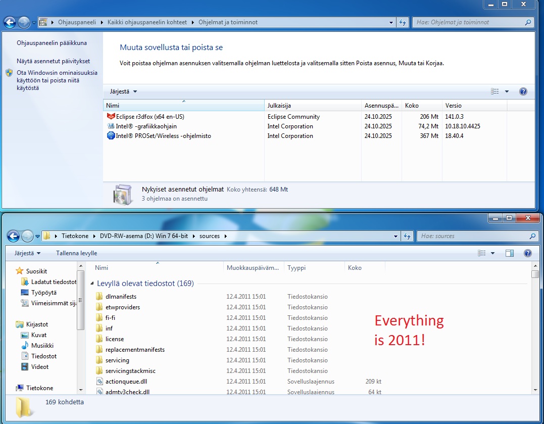Select fi-fi folder icon
Image resolution: width=544 pixels, height=424 pixels.
click(99, 317)
